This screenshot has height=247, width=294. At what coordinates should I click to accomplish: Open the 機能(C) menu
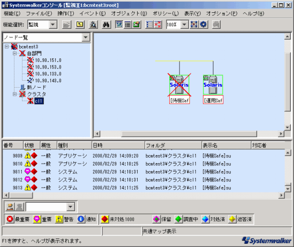tap(12, 13)
